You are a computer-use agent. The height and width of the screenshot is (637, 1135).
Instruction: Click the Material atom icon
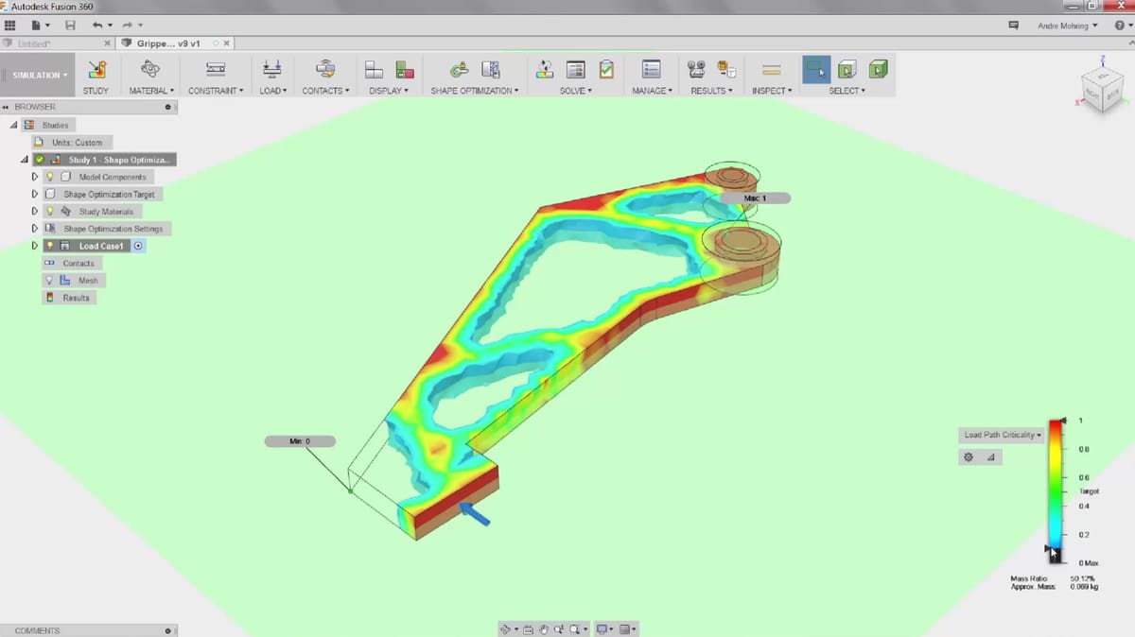click(150, 69)
